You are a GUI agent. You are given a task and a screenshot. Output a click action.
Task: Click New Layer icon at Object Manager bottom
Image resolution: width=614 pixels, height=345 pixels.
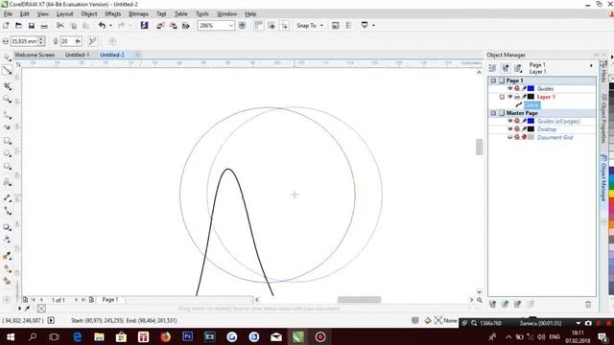(492, 305)
